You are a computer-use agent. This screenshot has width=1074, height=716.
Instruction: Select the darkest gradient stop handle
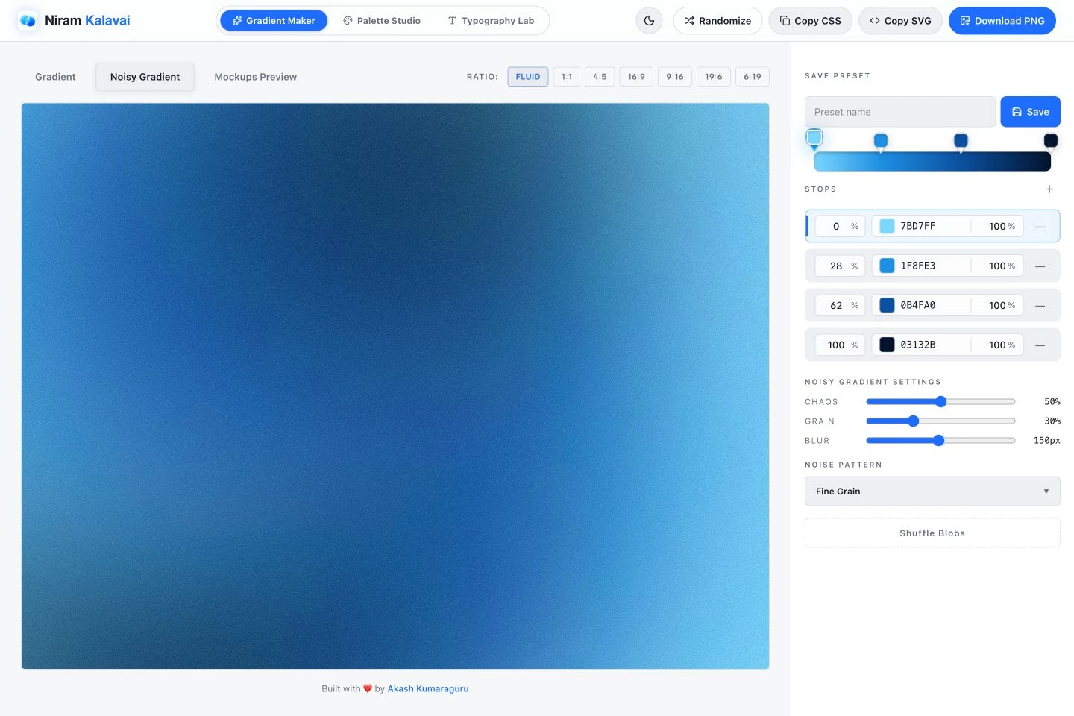pyautogui.click(x=1050, y=141)
